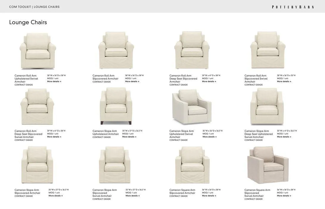Select the beige Cameron Square Arm Slipcovered Swivel Armchair image
Image resolution: width=325 pixels, height=209 pixels.
(x=268, y=165)
